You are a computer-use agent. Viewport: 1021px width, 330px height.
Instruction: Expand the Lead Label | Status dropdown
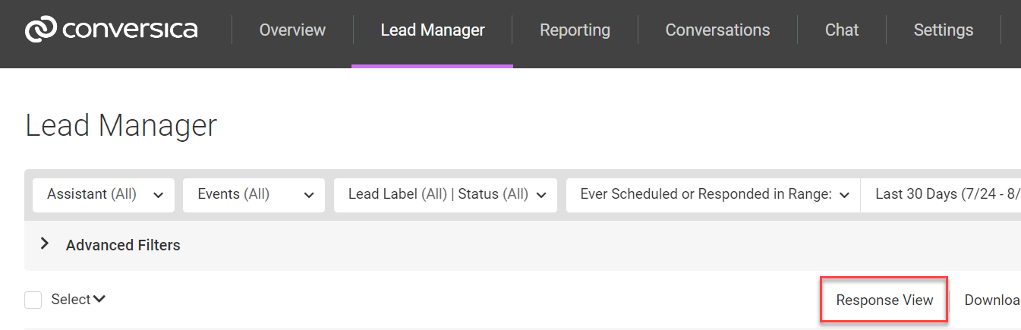pyautogui.click(x=446, y=195)
